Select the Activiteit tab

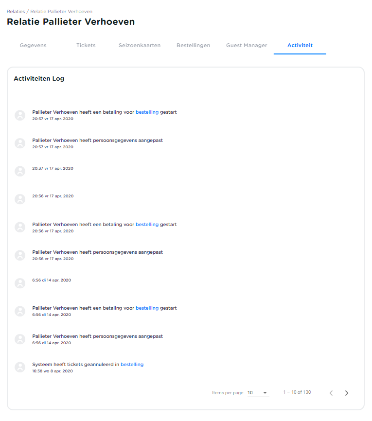coord(300,45)
